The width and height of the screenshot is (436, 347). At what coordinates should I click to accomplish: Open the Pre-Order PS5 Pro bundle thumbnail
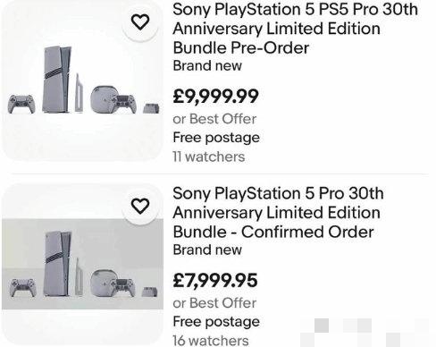[x=82, y=80]
